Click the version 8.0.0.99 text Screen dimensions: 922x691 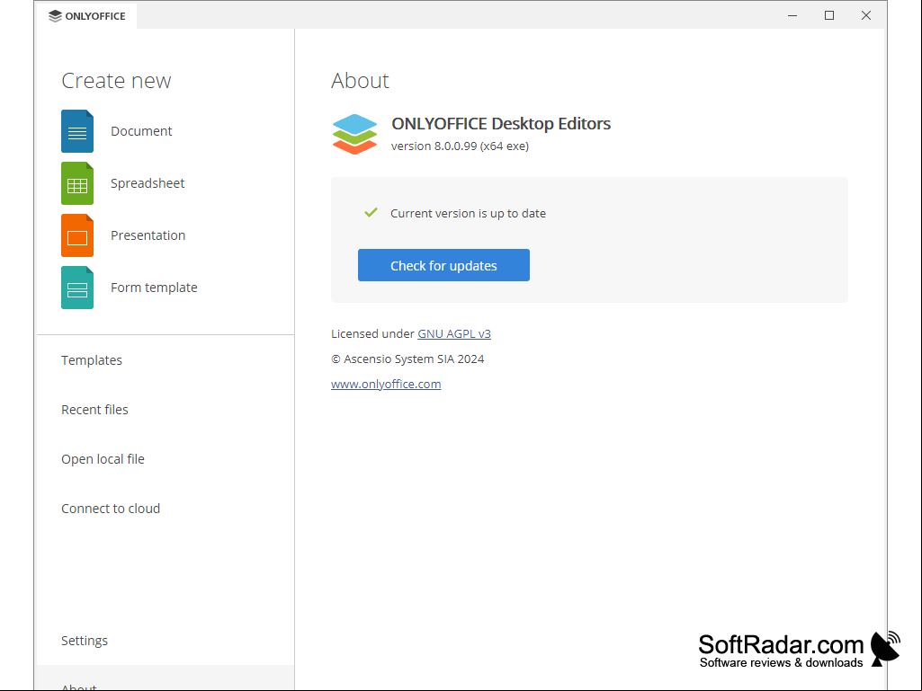click(x=460, y=146)
